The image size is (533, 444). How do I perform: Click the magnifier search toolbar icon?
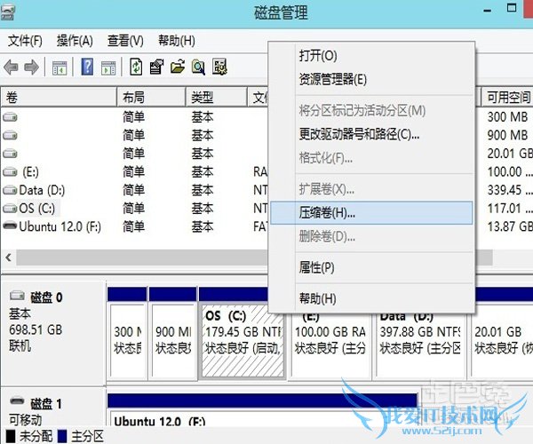pyautogui.click(x=198, y=67)
